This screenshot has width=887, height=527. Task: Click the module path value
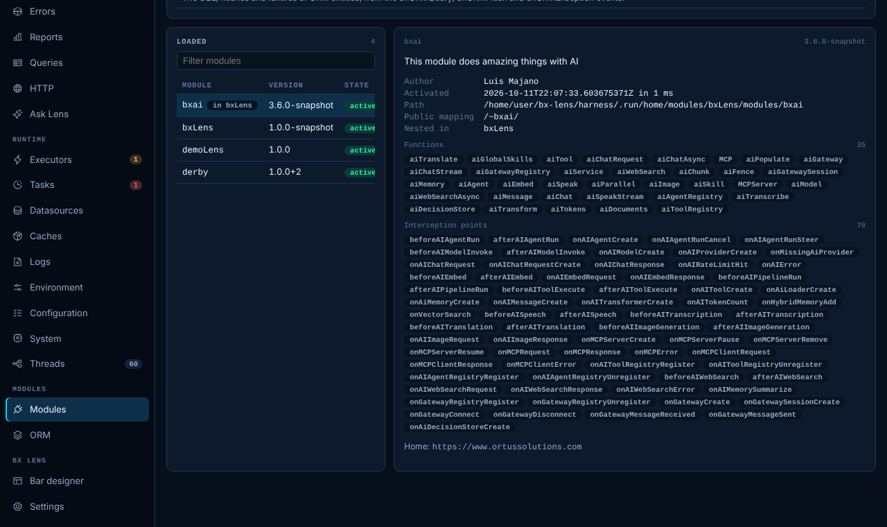(643, 105)
